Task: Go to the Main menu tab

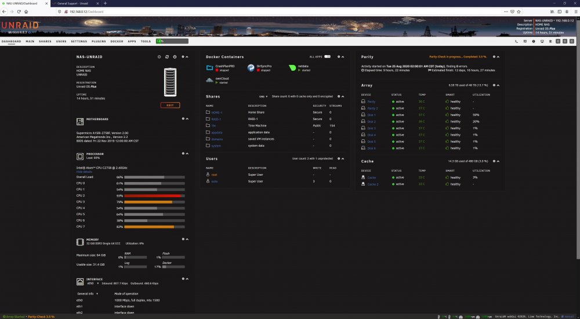Action: 30,41
